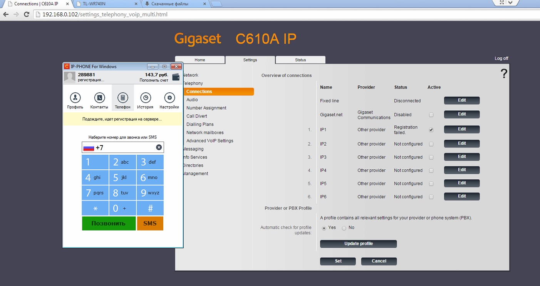Switch to the Home tab

click(200, 60)
